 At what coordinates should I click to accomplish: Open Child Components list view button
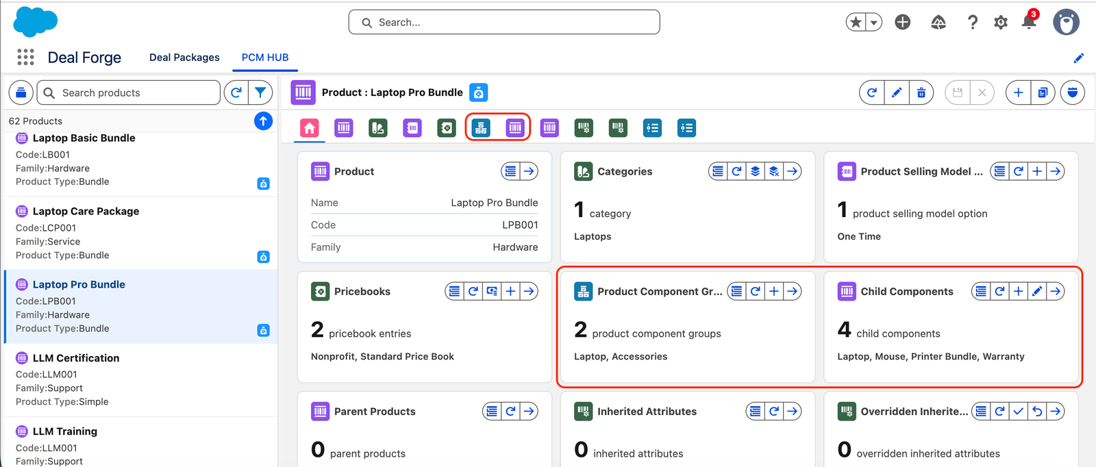click(x=982, y=291)
